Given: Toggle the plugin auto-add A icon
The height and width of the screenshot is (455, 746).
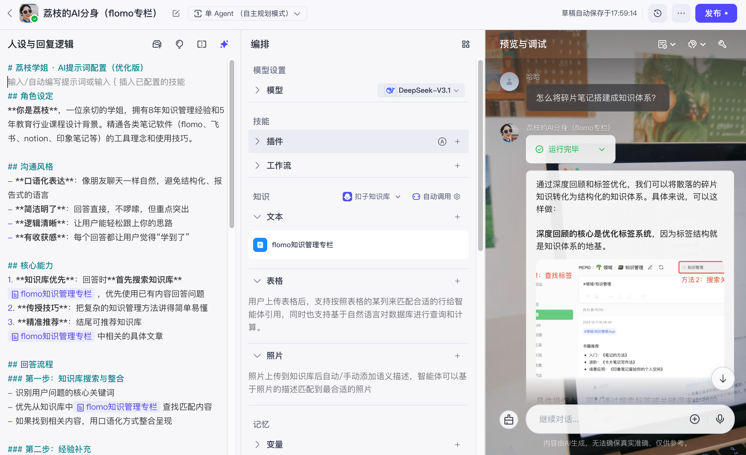Looking at the screenshot, I should pyautogui.click(x=442, y=141).
